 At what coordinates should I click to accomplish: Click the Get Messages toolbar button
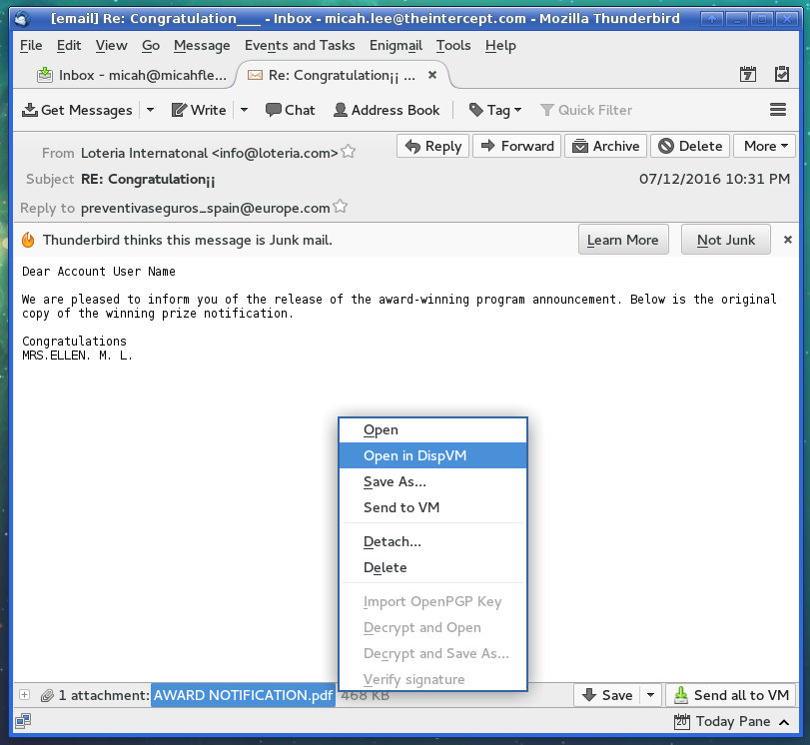(78, 110)
